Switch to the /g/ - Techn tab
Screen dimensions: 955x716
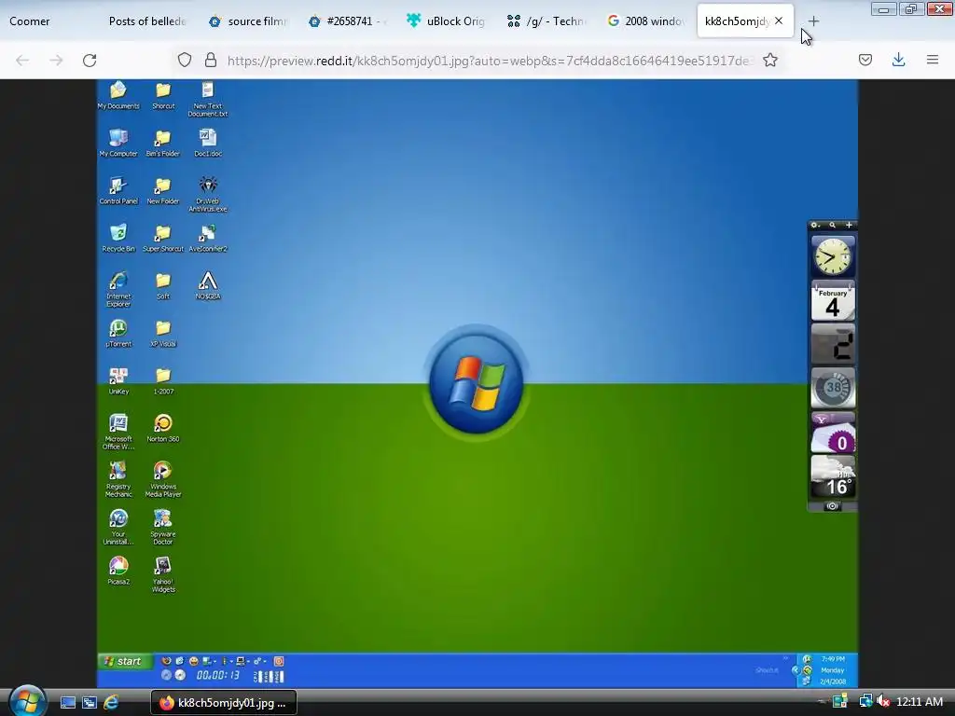point(547,21)
